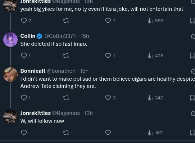
Task: Reply to 'W, will follow now' tweet
Action: [x=24, y=133]
